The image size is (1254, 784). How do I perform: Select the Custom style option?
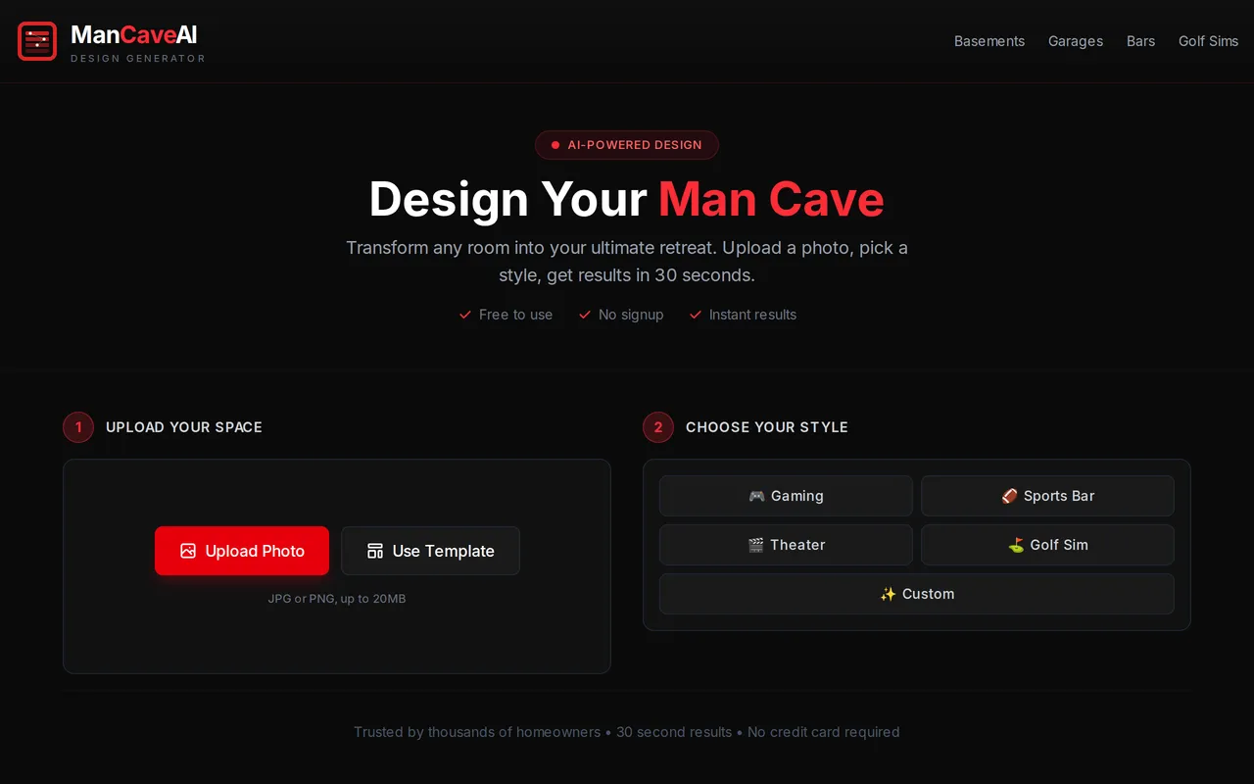tap(917, 594)
